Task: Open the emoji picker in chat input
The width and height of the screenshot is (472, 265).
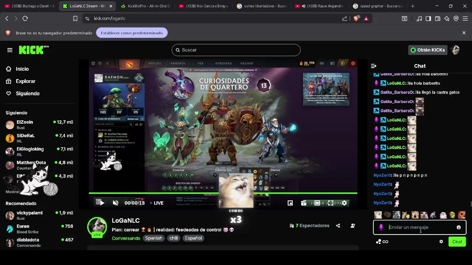Action: click(x=459, y=227)
